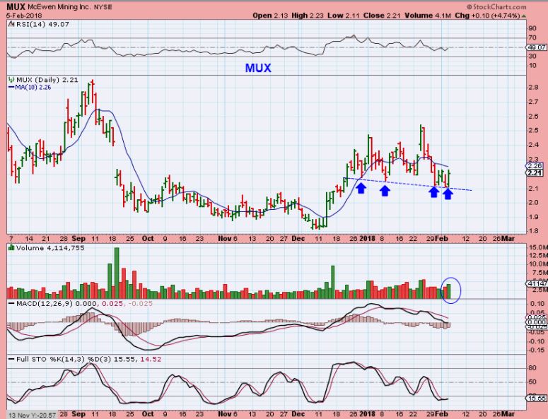Click the 15.55 stochastic tag on the right axis
548x419 pixels.
537,398
